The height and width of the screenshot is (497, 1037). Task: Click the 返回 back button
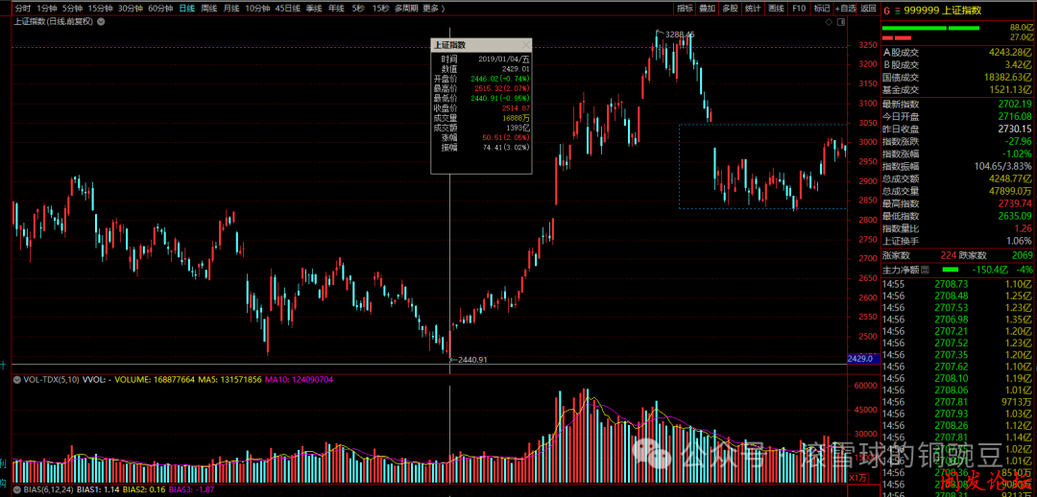click(x=868, y=8)
